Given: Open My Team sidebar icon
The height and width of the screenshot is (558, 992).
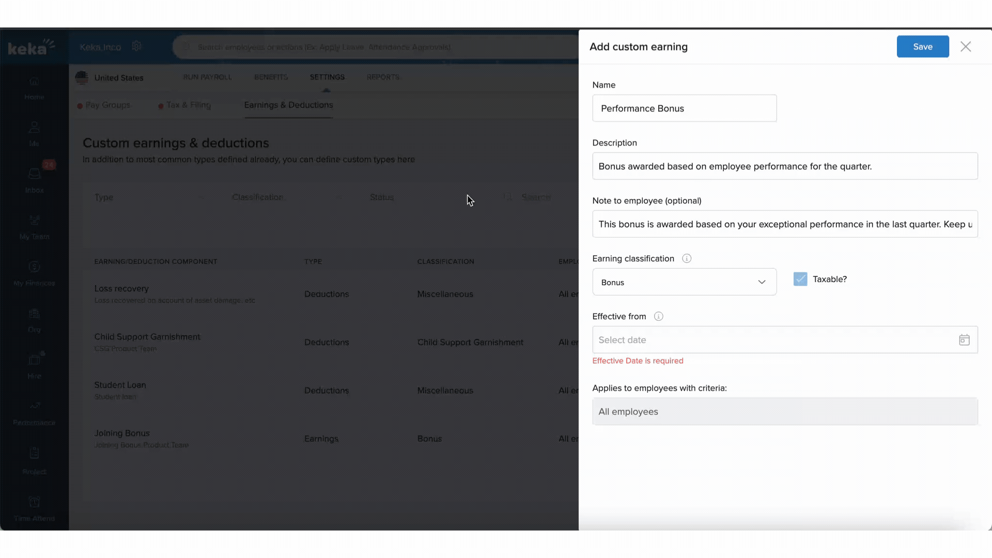Looking at the screenshot, I should point(34,226).
